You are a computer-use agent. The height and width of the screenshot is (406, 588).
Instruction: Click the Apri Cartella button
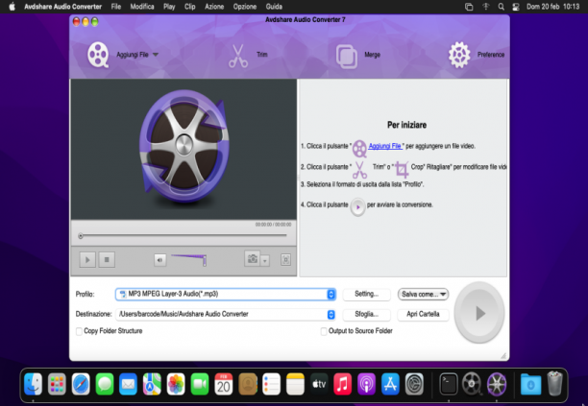[x=423, y=314]
